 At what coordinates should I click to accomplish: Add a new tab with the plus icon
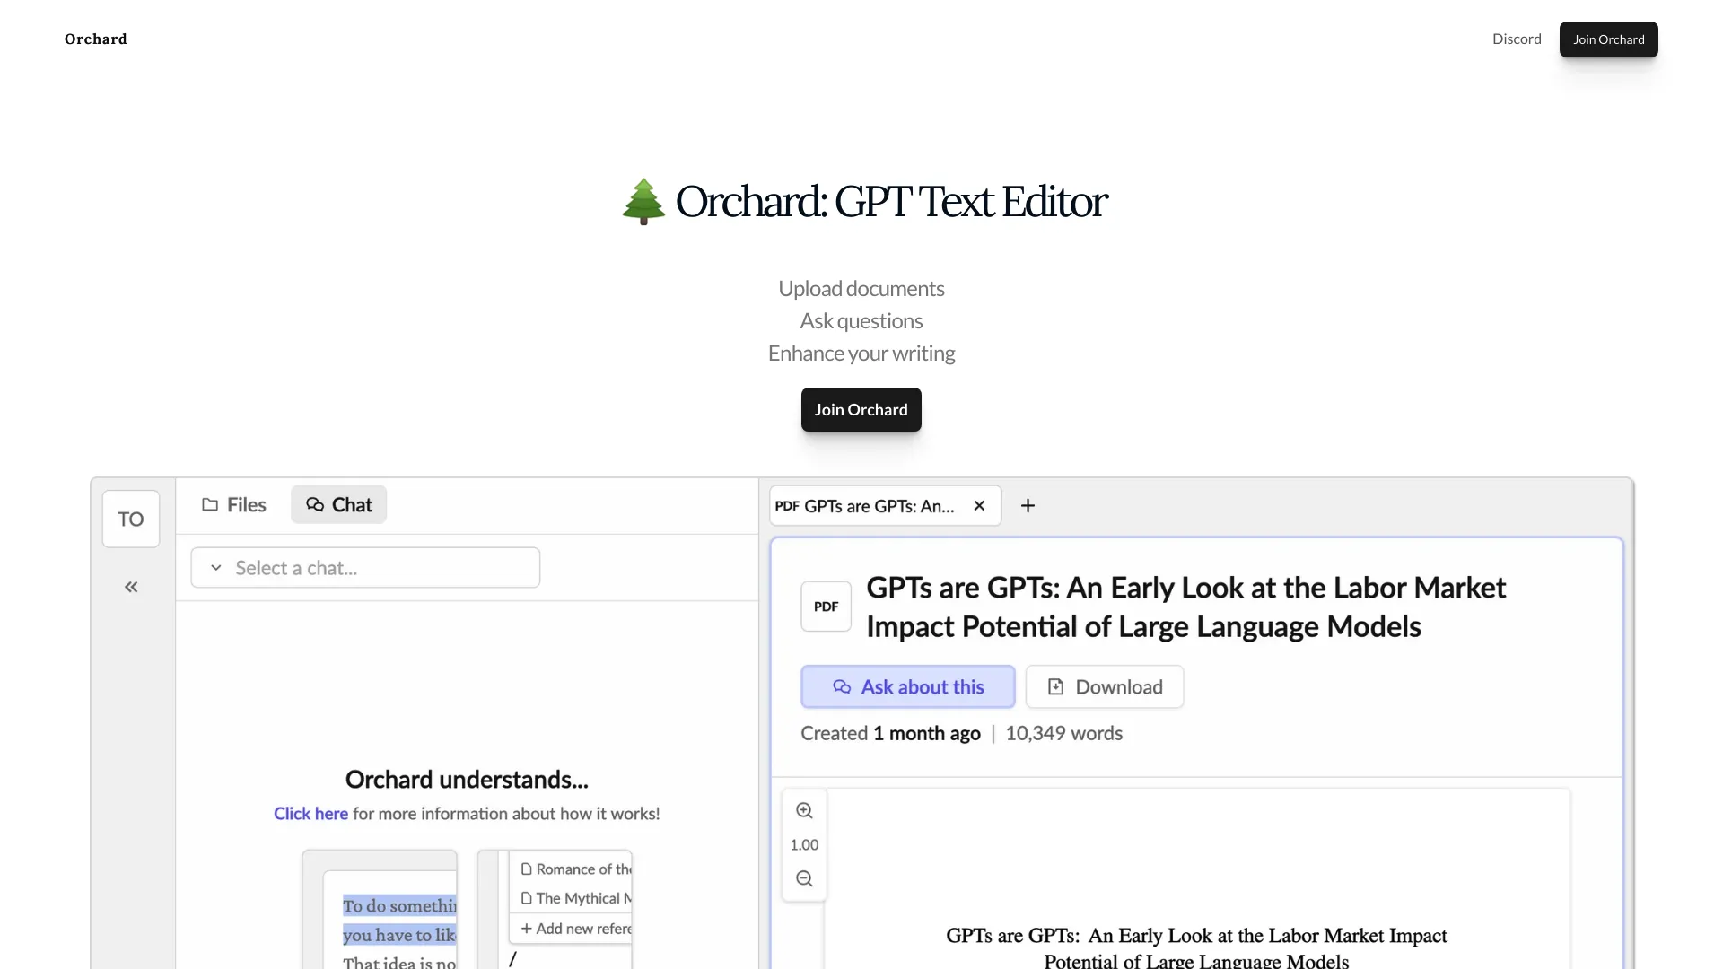(1028, 506)
